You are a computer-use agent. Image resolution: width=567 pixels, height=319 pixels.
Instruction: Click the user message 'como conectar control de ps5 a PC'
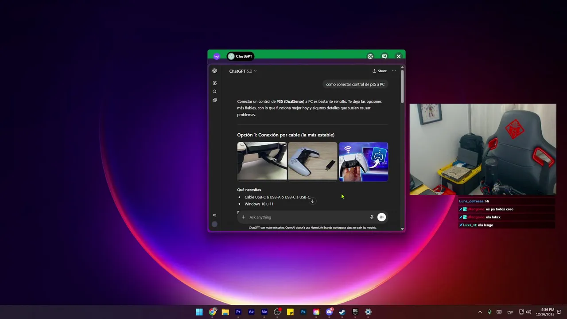(x=355, y=84)
